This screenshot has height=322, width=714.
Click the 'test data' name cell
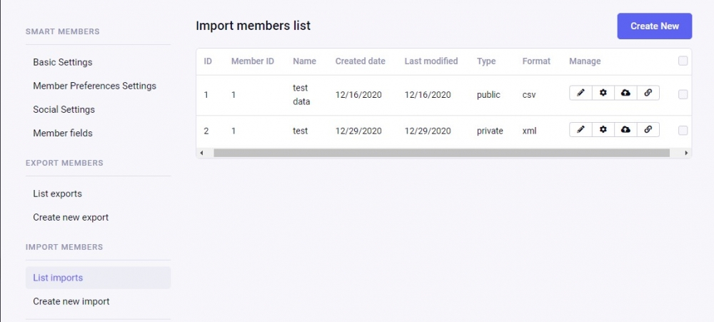(301, 95)
